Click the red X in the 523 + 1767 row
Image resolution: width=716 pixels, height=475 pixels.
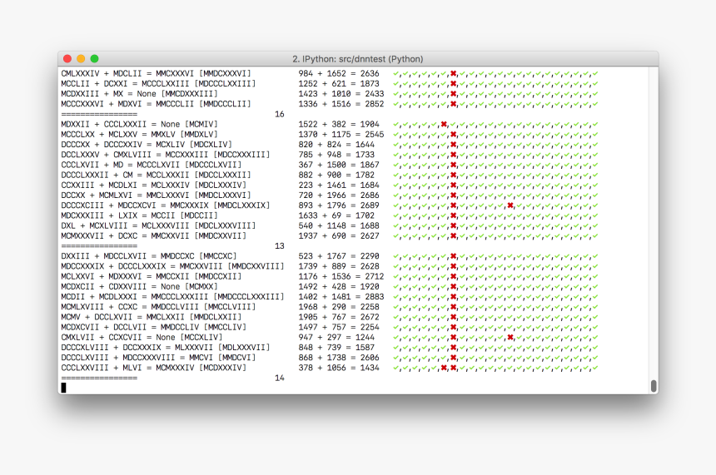click(x=453, y=256)
